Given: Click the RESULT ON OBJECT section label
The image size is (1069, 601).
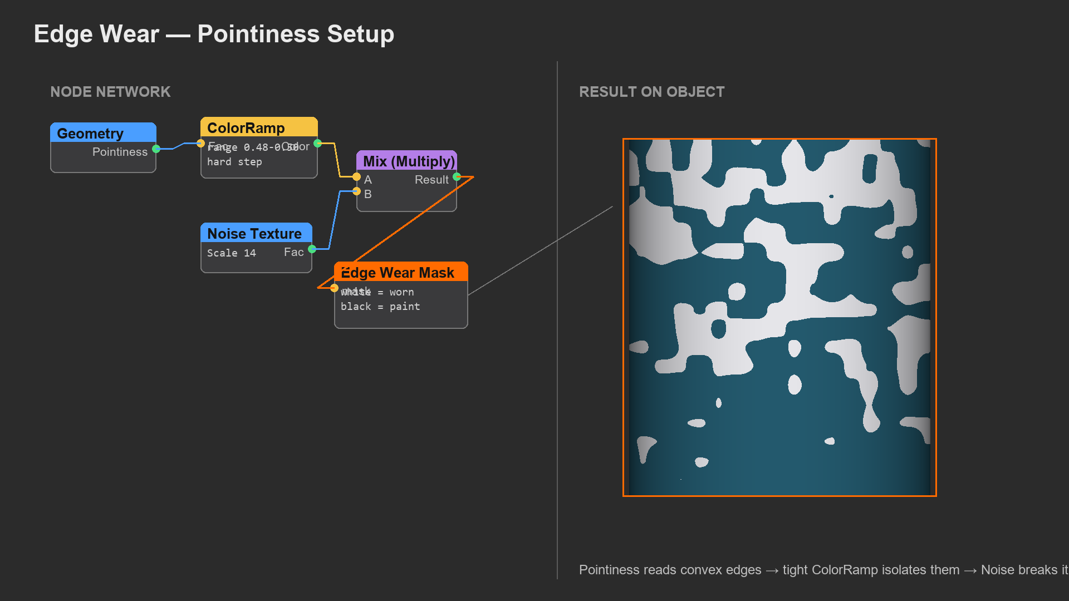Looking at the screenshot, I should coord(652,92).
